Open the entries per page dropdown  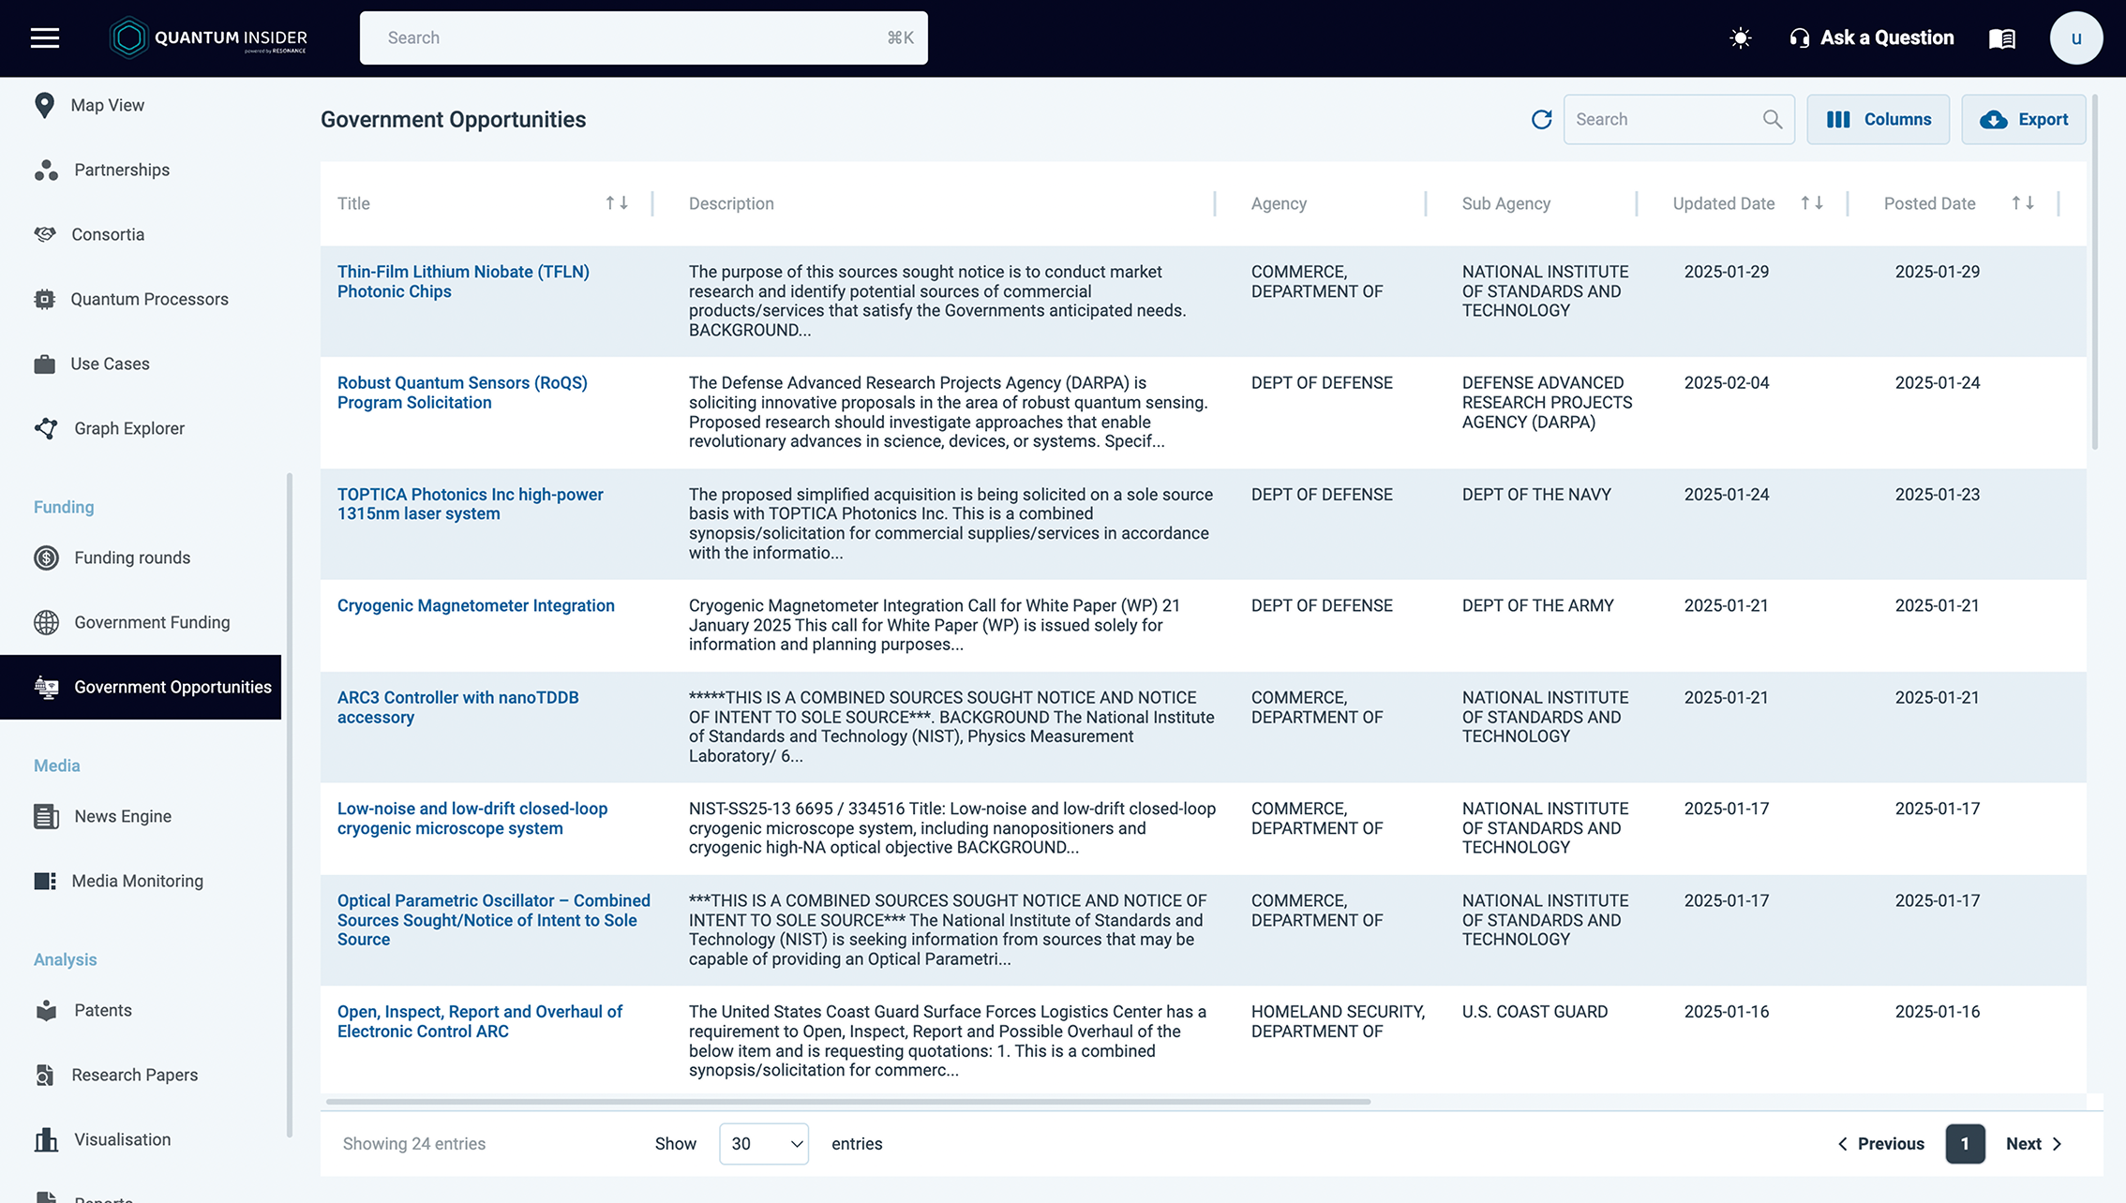click(x=763, y=1143)
